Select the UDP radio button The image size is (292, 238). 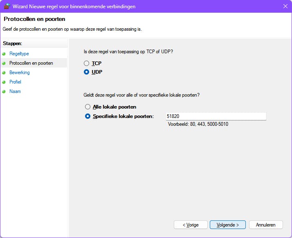tap(86, 72)
